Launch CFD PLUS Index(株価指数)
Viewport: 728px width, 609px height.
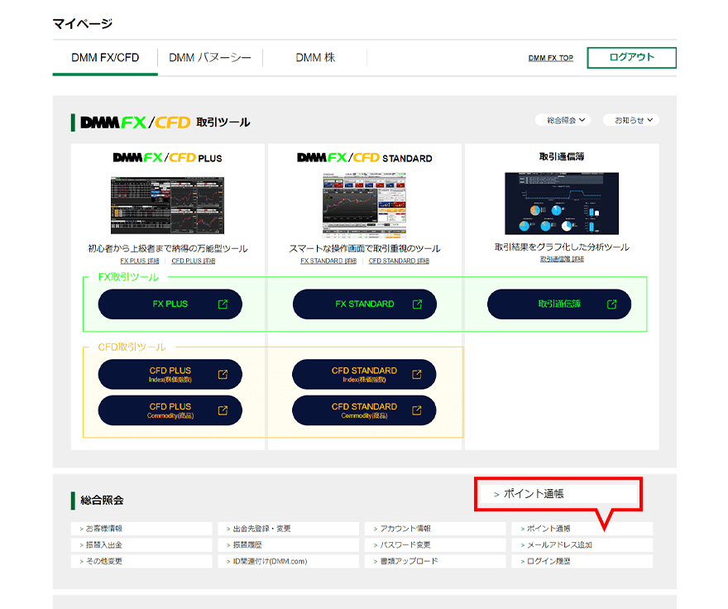click(170, 374)
